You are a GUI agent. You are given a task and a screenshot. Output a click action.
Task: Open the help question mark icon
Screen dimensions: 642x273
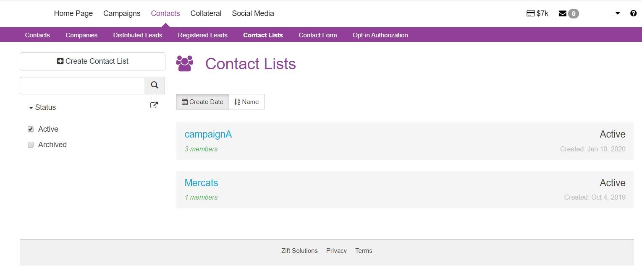point(633,13)
